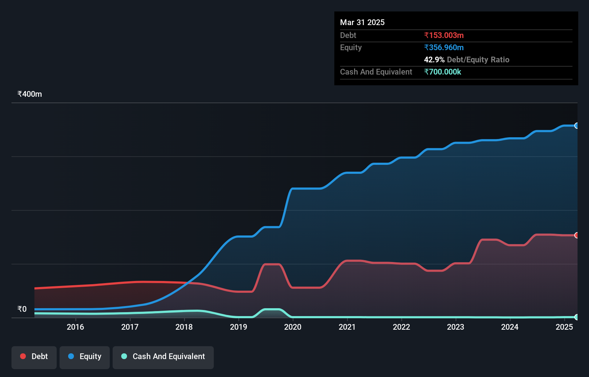Click the 2017 x-axis label

tap(130, 327)
